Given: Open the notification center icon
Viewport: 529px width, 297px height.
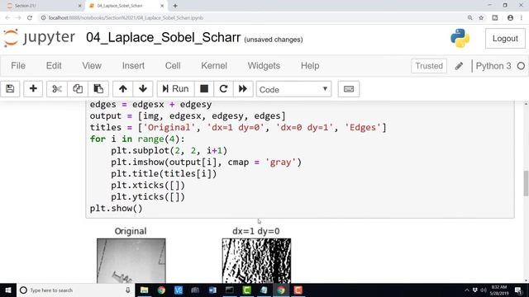Looking at the screenshot, I should point(518,290).
